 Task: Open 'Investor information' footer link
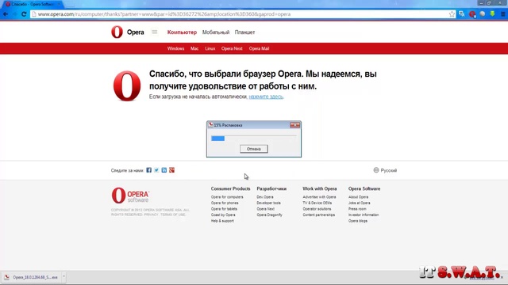tap(364, 215)
